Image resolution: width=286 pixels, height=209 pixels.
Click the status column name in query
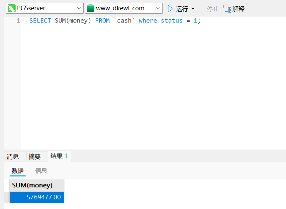click(172, 21)
